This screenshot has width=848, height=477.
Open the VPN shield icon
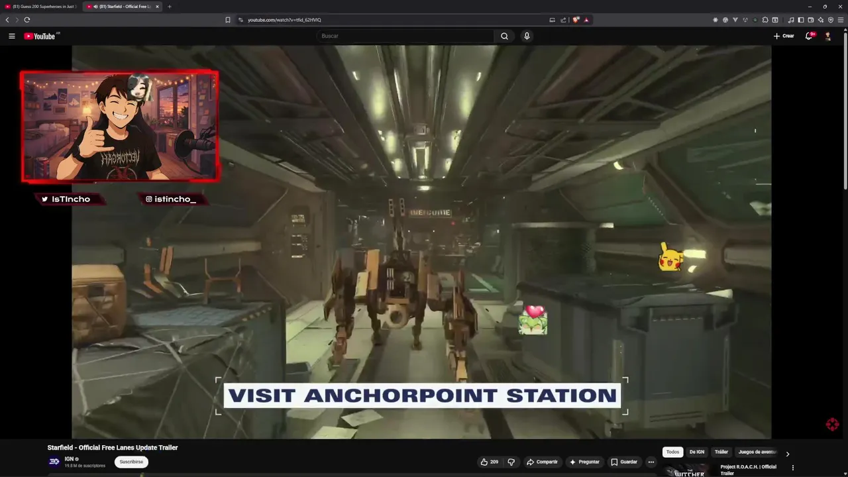tap(831, 20)
